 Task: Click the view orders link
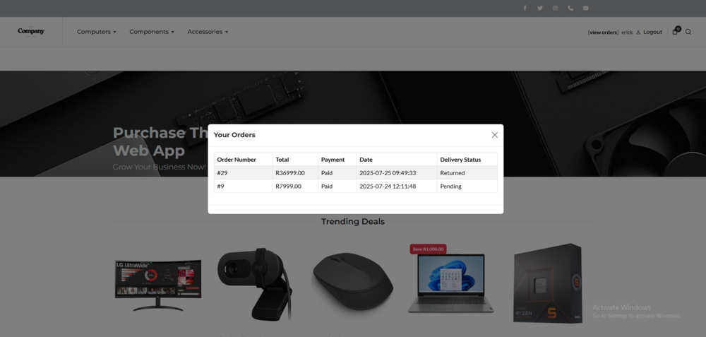(603, 32)
